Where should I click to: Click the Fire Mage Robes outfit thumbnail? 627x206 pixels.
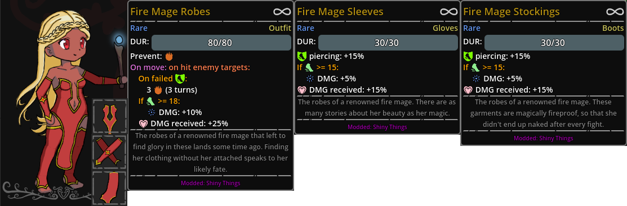pos(109,116)
